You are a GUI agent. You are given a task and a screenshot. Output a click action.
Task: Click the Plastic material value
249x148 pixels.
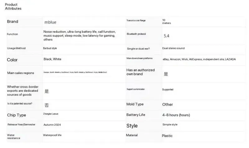[x=167, y=136]
